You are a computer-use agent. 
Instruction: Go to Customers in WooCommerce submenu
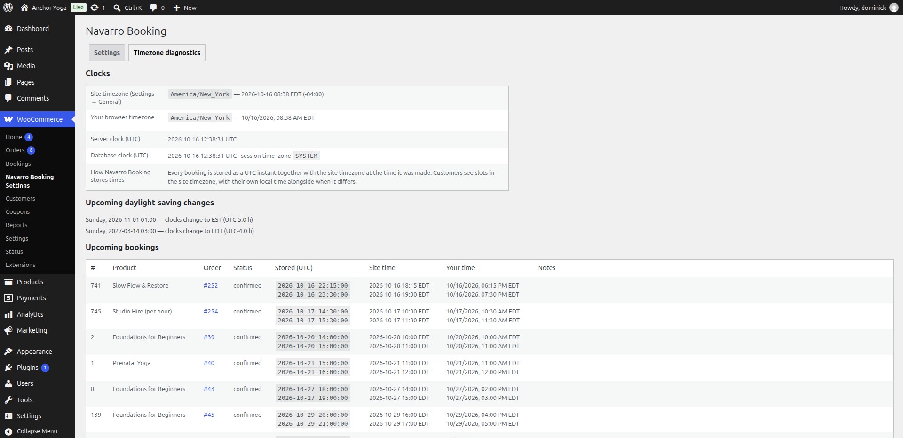tap(20, 199)
